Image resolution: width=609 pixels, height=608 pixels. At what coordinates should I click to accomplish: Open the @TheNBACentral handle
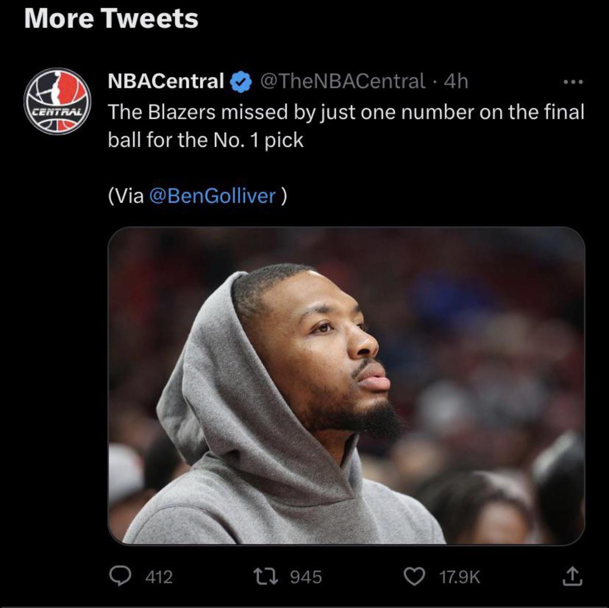(x=343, y=81)
